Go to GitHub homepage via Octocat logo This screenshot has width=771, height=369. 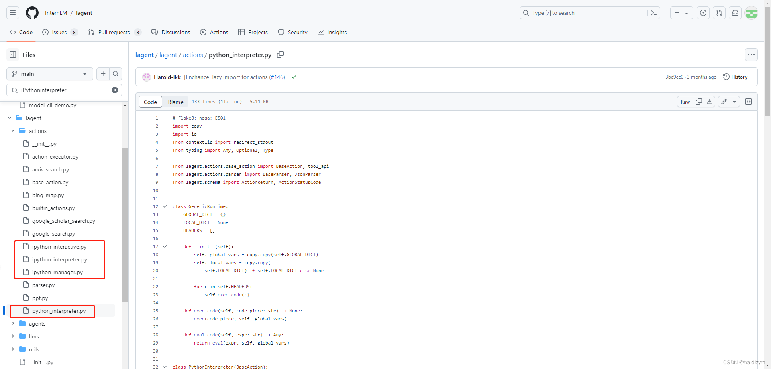pos(32,13)
